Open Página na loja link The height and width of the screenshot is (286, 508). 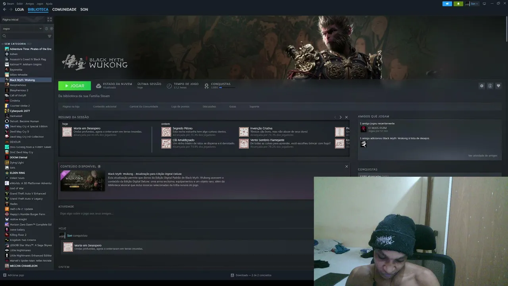point(71,106)
